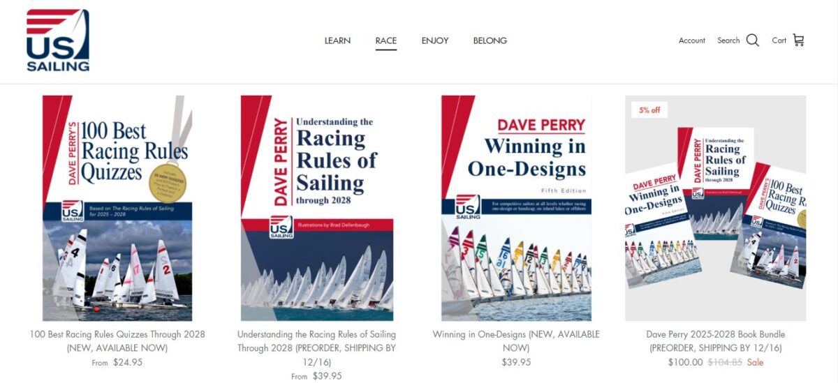The height and width of the screenshot is (383, 838).
Task: Open Dave Perry 2025-2028 Book Bundle link
Action: click(x=716, y=341)
